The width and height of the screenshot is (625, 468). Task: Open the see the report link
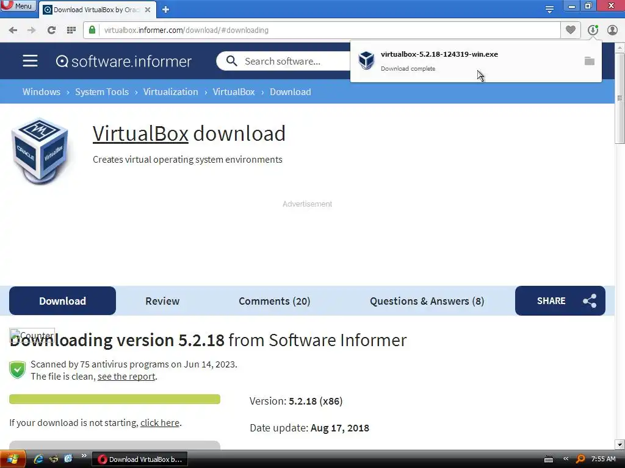(x=126, y=377)
